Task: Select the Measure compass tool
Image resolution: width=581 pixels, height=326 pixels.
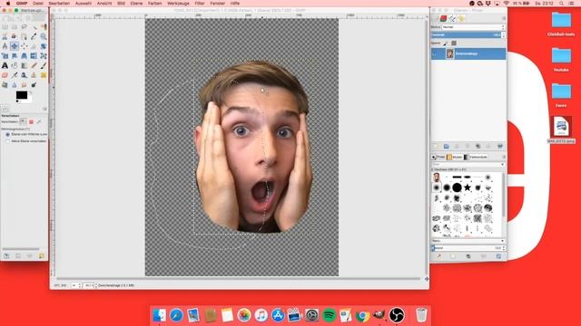Action: click(x=5, y=46)
